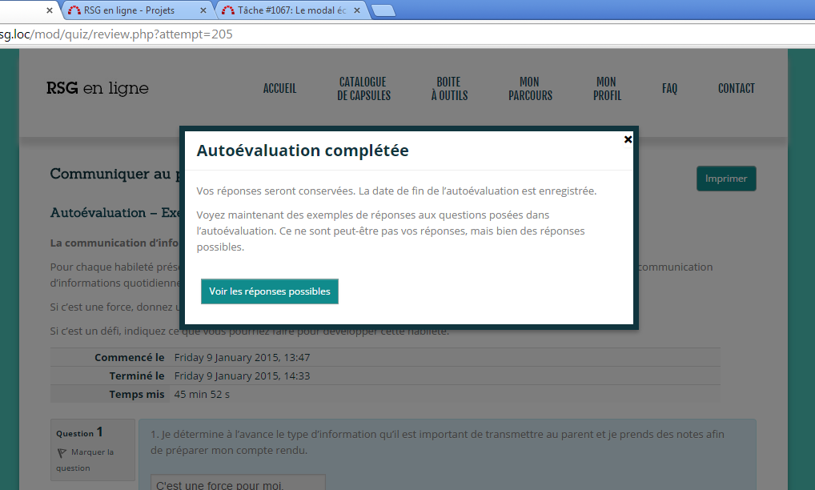Image resolution: width=815 pixels, height=490 pixels.
Task: Go to ACCUEIL in the navigation
Action: 279,89
